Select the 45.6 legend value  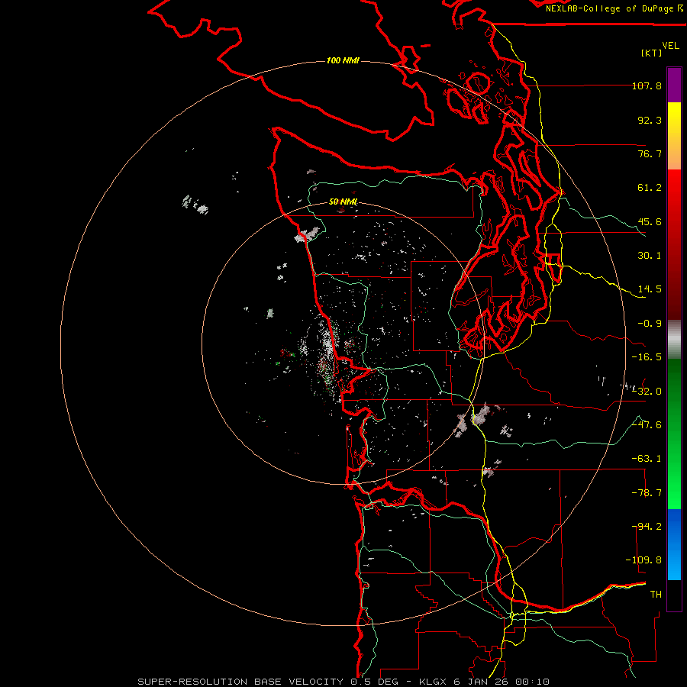click(650, 221)
